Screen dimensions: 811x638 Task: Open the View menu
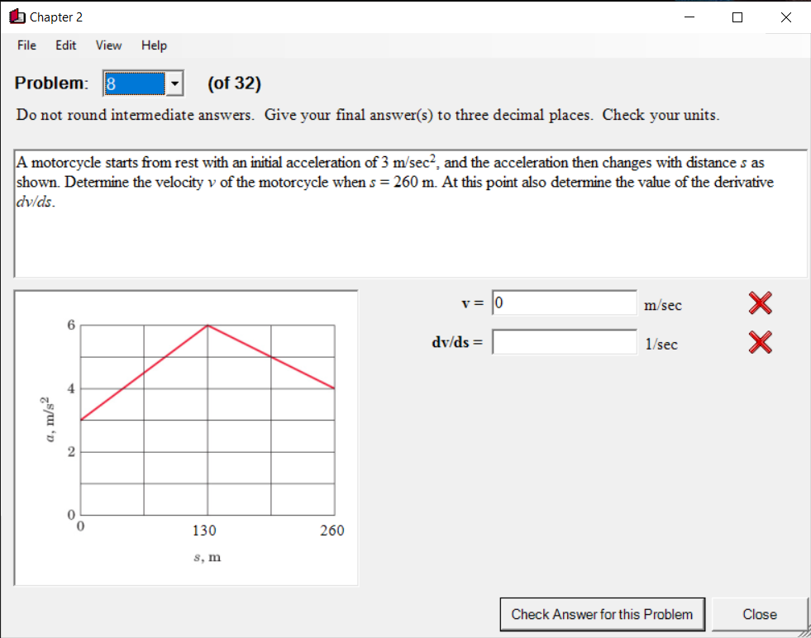pos(108,45)
